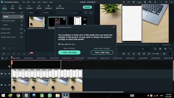Collapse the Shared Media tree
This screenshot has height=98, width=174.
(1, 21)
